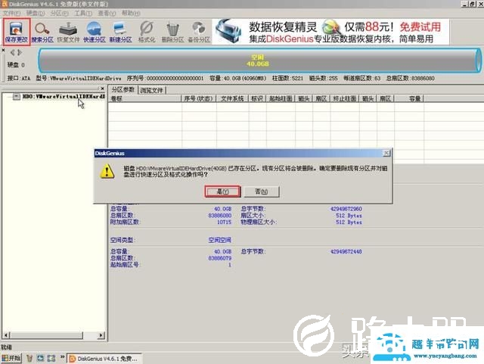Click the 接口:ATA text in disk info
This screenshot has height=364, width=484.
[x=19, y=79]
